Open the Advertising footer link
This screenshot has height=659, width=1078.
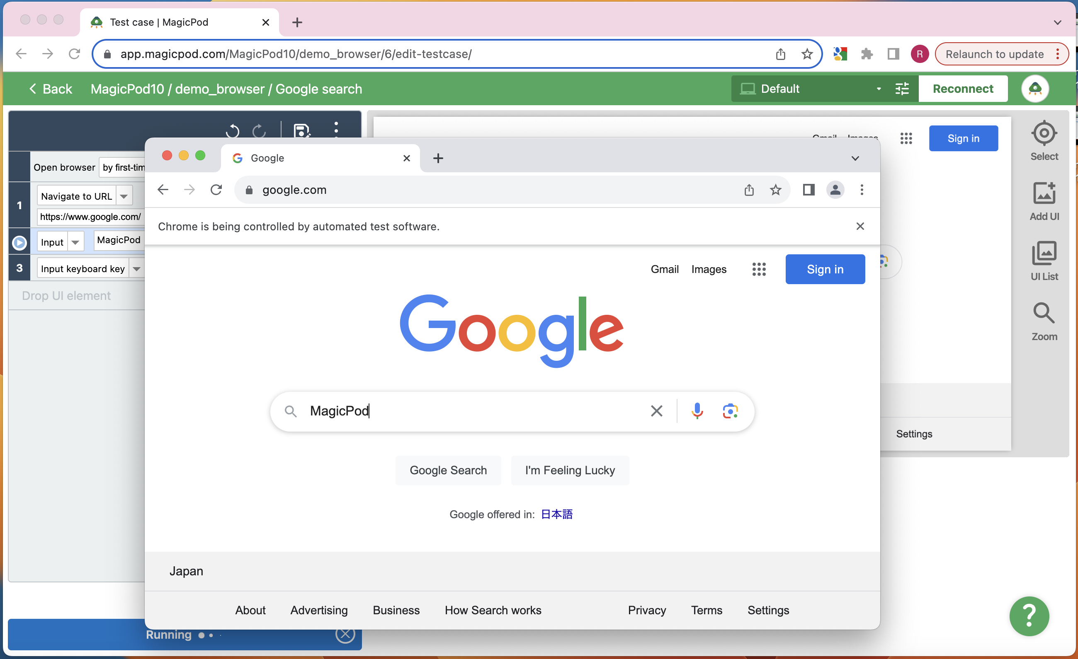point(319,610)
